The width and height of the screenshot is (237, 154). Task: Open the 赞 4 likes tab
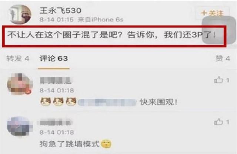click(x=223, y=59)
